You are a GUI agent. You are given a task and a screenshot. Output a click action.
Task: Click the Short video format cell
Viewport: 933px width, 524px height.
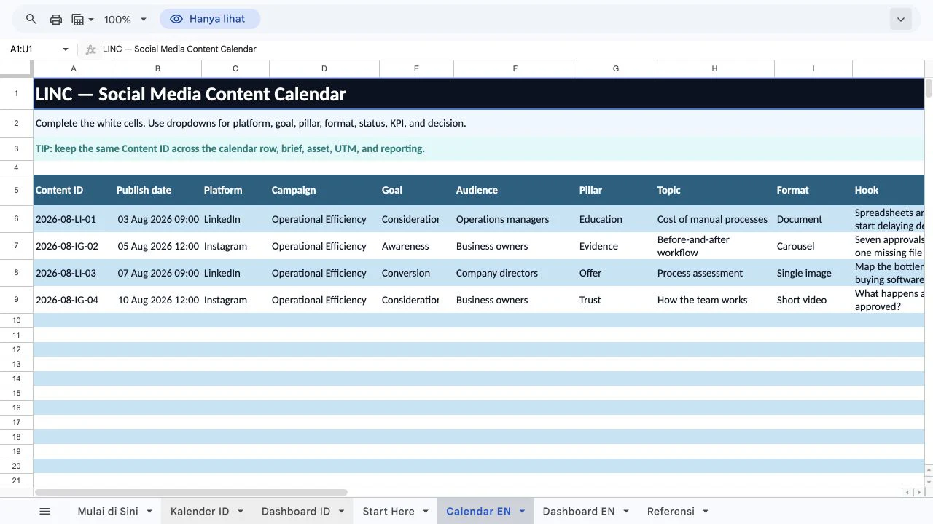coord(813,300)
